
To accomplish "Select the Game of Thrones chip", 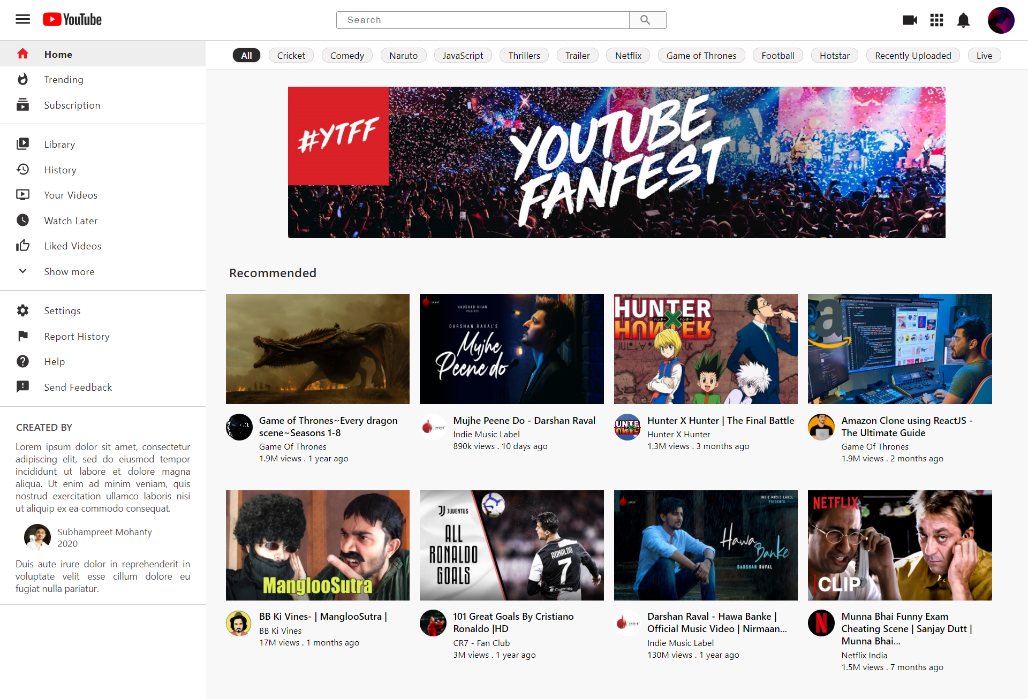I will pos(701,56).
